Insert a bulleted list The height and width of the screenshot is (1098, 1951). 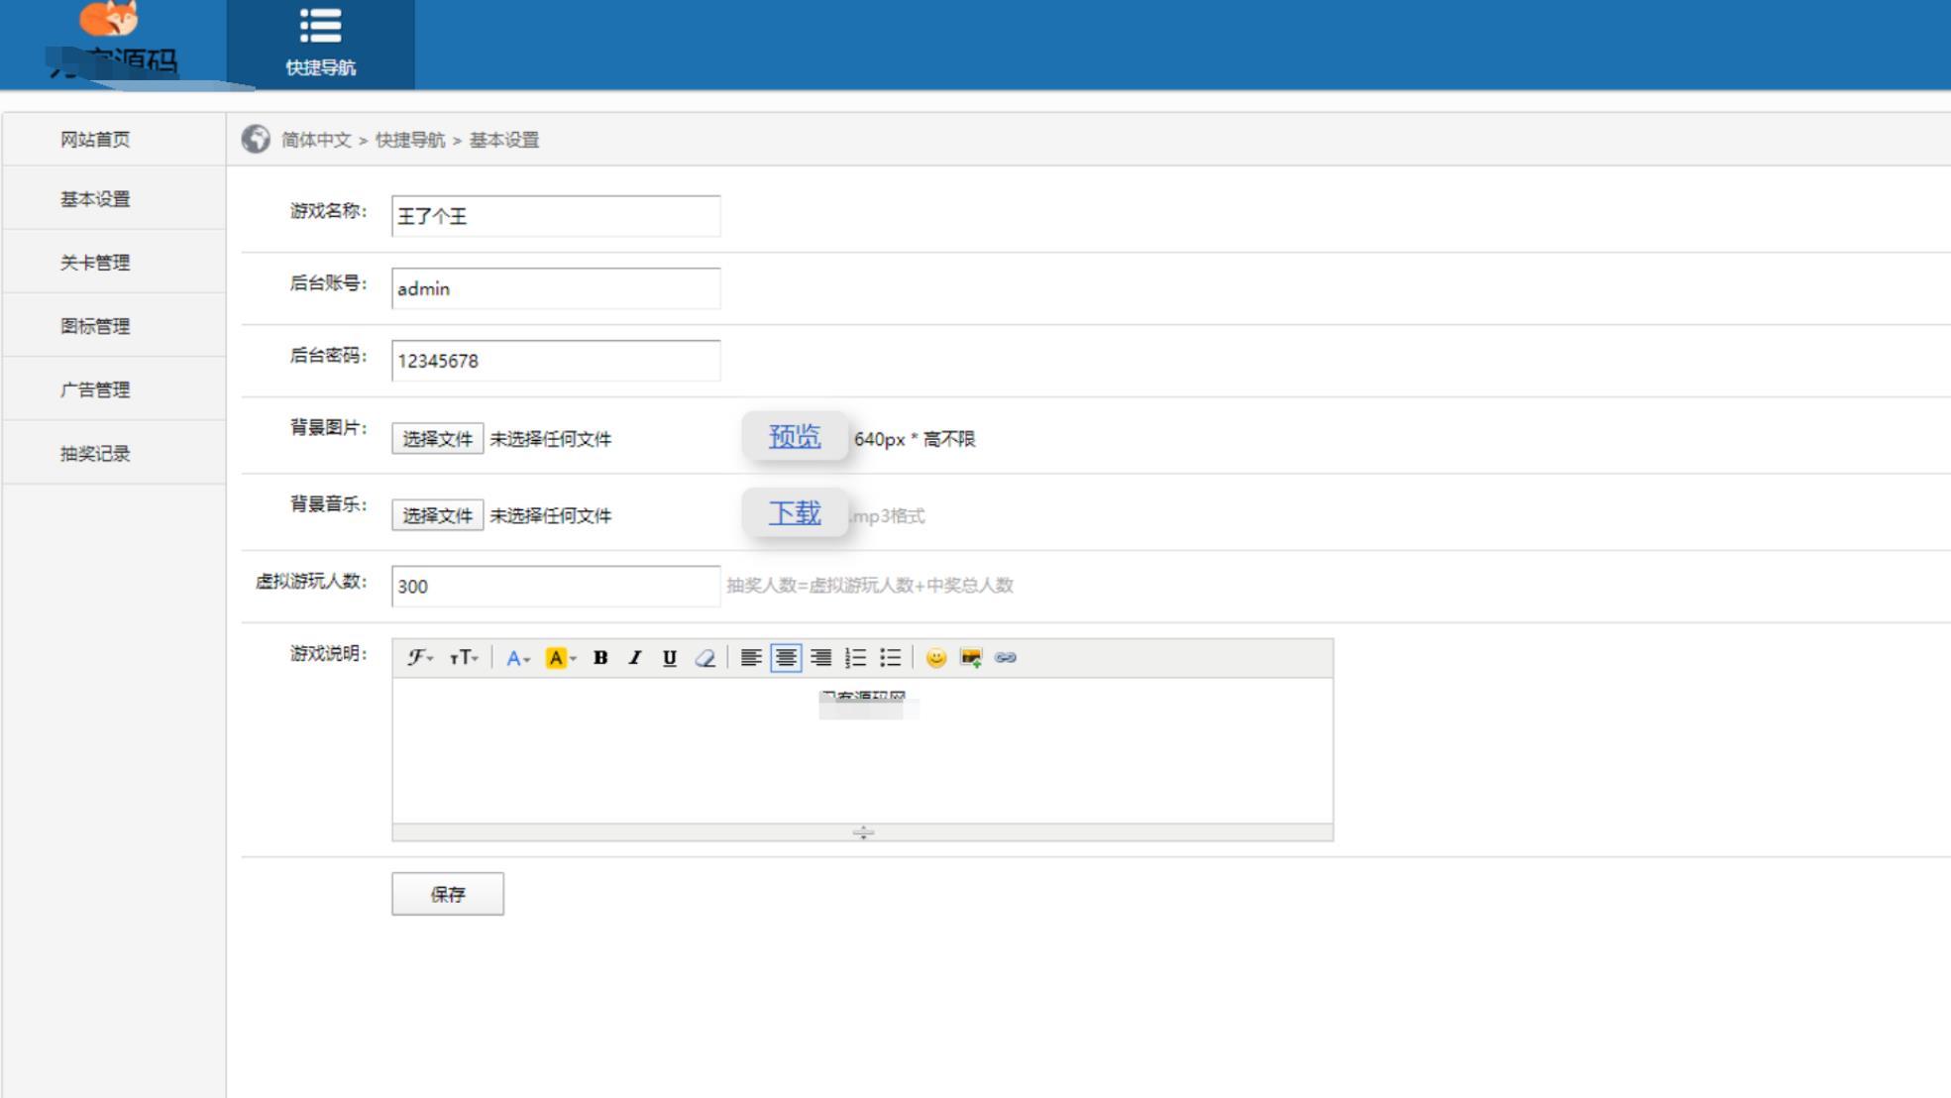pos(890,657)
